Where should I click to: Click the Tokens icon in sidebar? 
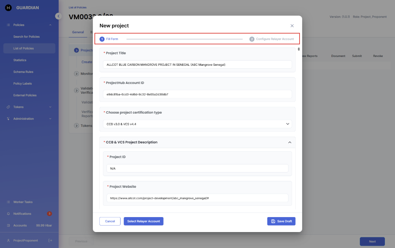8,107
